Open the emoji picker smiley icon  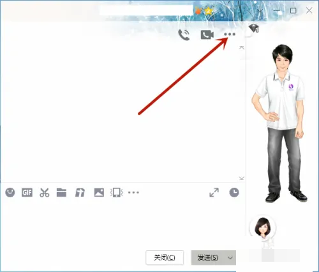[10, 193]
